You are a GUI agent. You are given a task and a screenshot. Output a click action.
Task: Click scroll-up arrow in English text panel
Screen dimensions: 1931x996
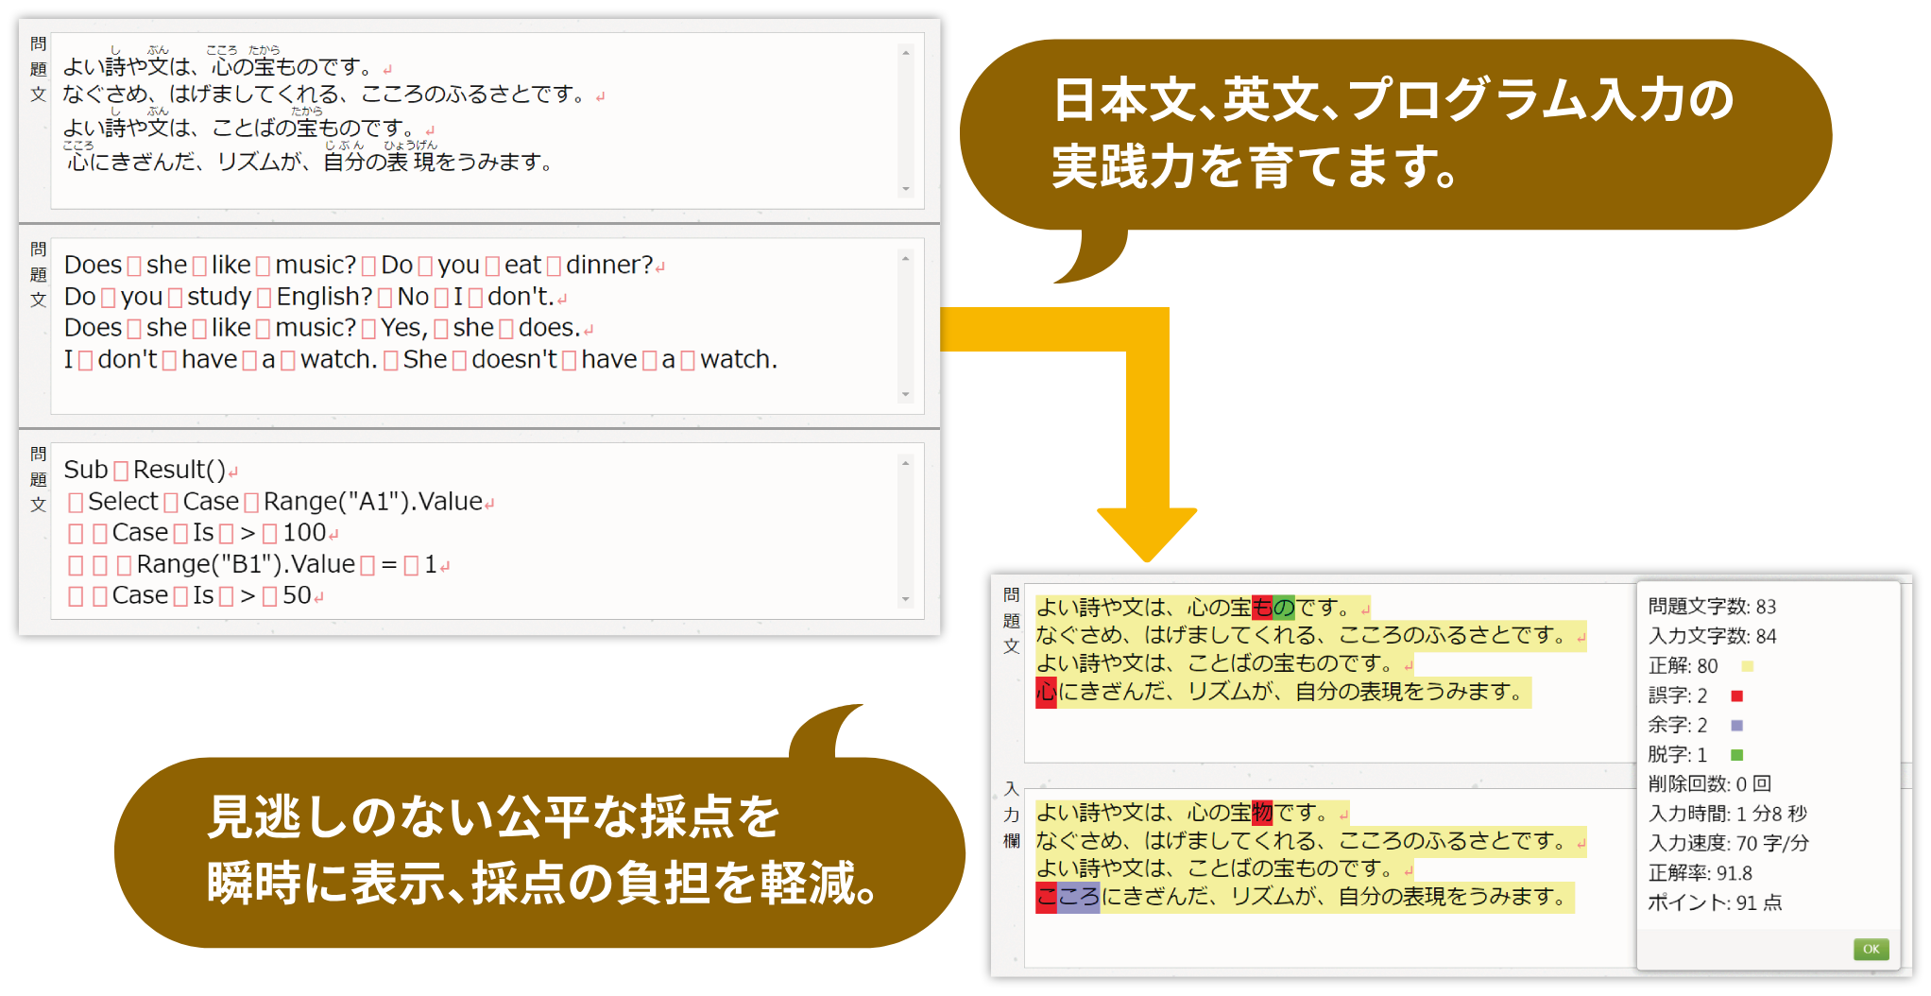[x=905, y=259]
